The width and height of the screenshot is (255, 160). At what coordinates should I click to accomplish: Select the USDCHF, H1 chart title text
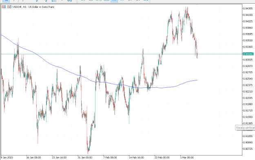pos(33,7)
